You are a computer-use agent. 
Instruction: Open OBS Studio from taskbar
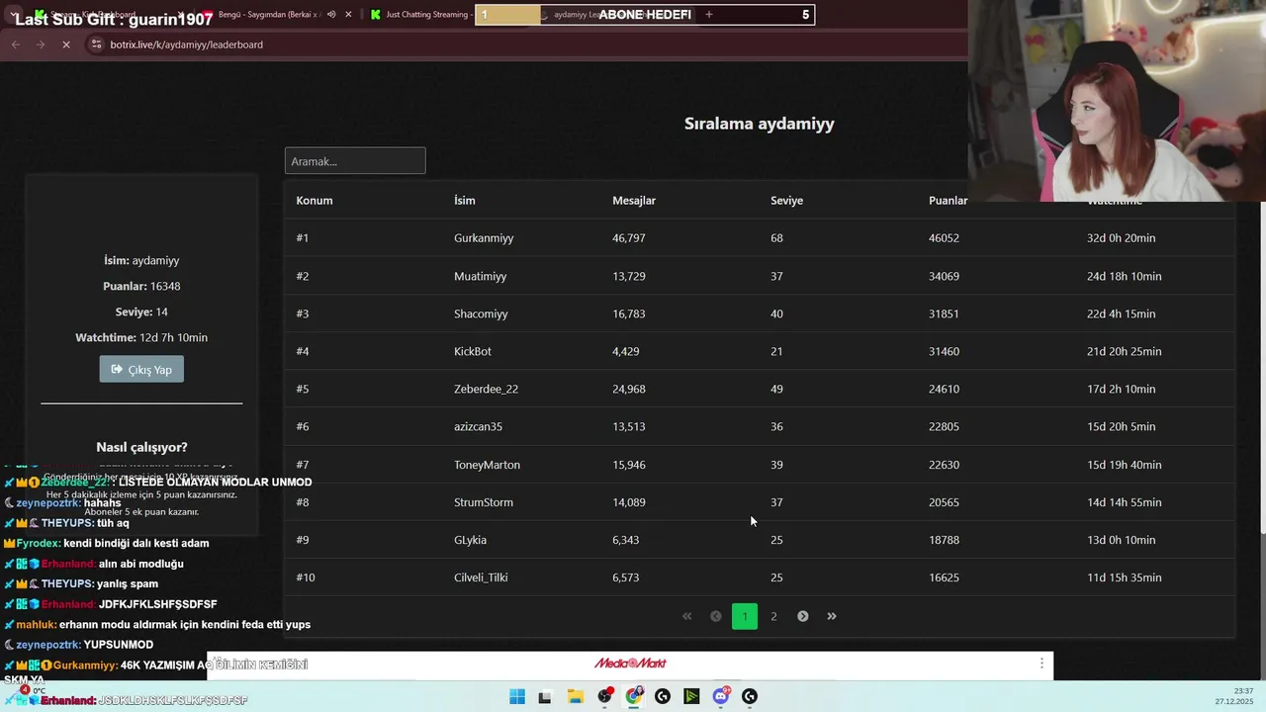pos(605,696)
